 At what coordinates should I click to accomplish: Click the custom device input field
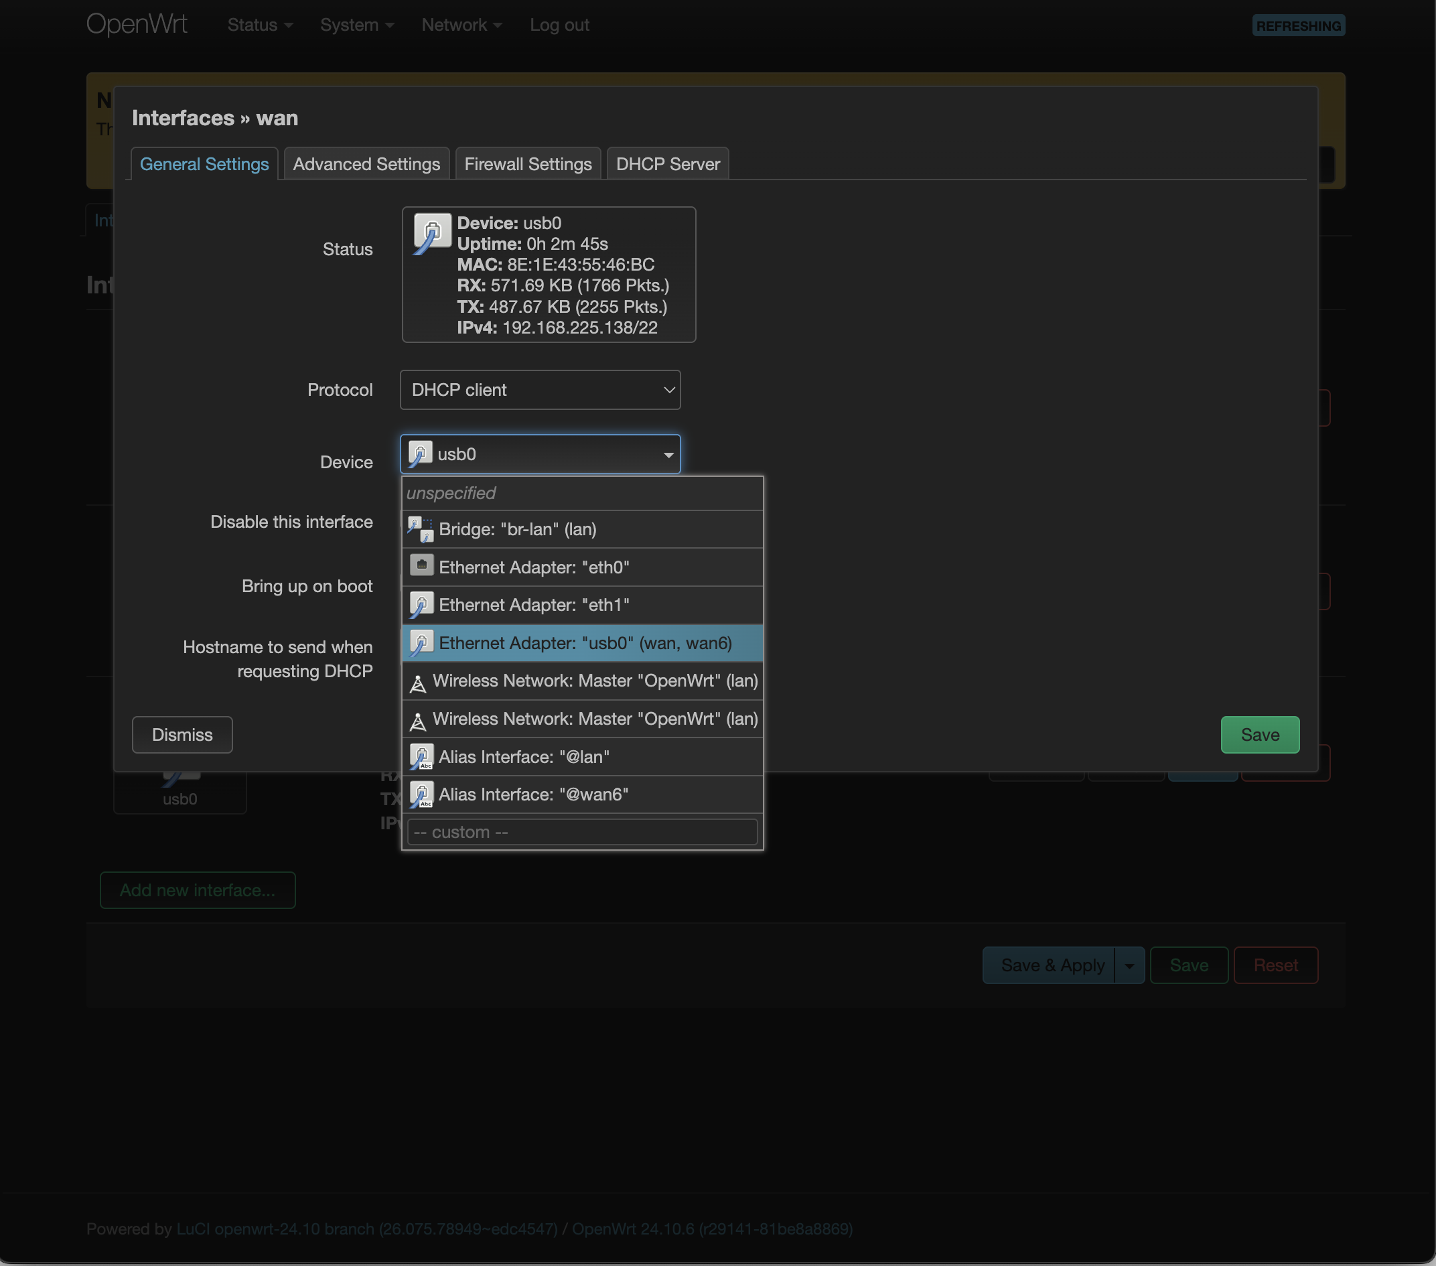coord(583,832)
